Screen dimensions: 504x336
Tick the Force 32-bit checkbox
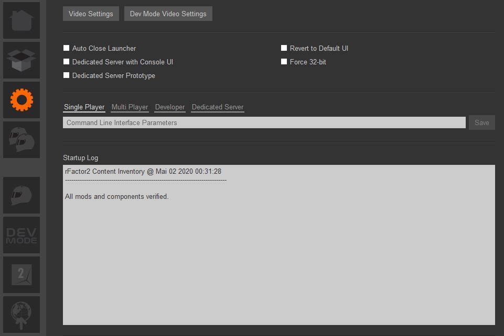click(x=284, y=62)
